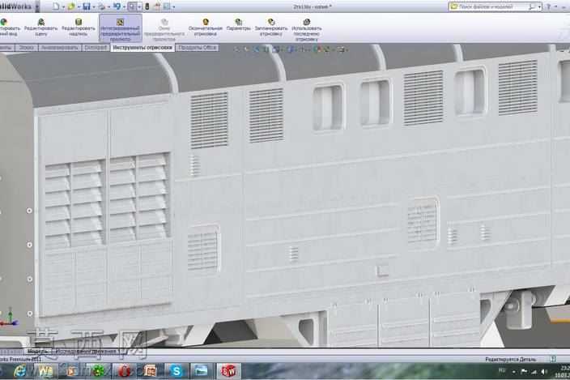Click the Open file icon
570x380 pixels.
click(71, 6)
